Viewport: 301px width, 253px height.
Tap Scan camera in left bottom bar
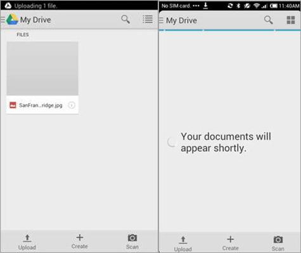click(132, 242)
